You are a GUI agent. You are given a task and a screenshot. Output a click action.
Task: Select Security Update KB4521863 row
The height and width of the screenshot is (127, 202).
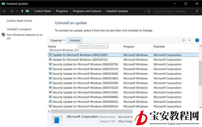click(123, 78)
